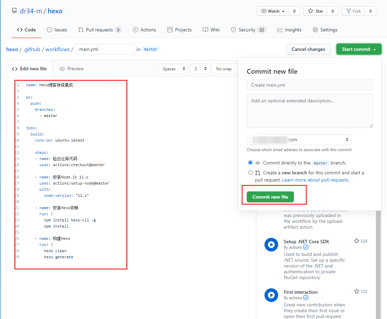Open the Setup .NET Core SDK action title

(306, 242)
